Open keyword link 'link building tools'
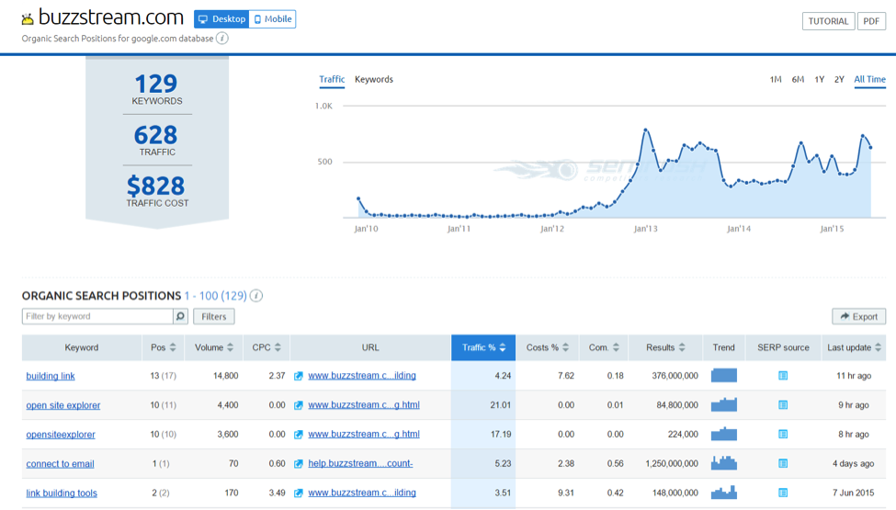This screenshot has width=896, height=510. tap(62, 493)
